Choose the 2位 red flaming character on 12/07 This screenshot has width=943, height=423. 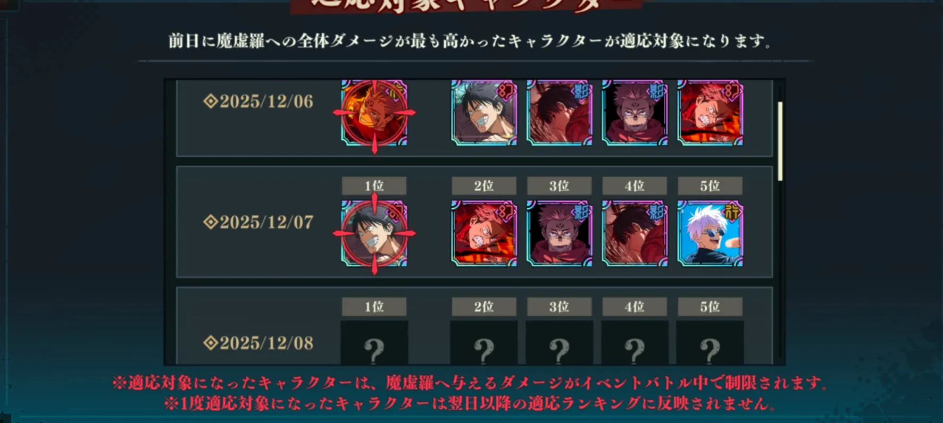tap(484, 233)
